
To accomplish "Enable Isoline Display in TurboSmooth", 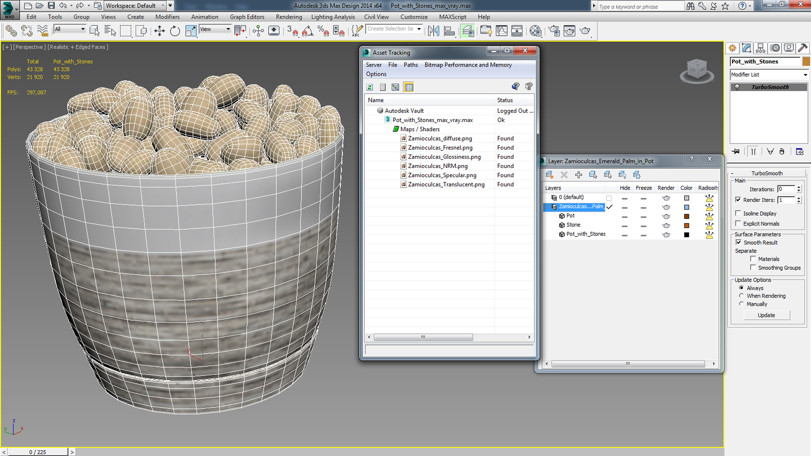I will (739, 213).
